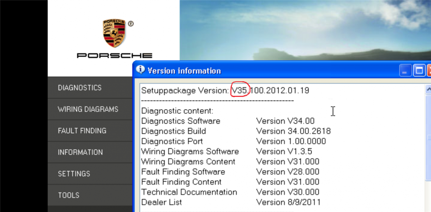431x212 pixels.
Task: Click the 'Version V34.00' value
Action: 285,121
